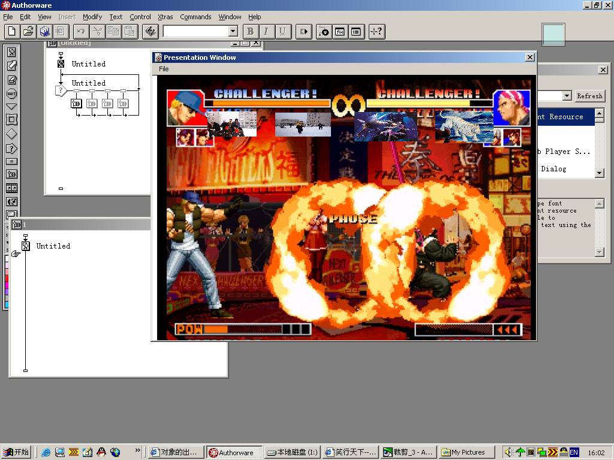Select the Interaction icon in the icon palette
This screenshot has width=614, height=460.
pyautogui.click(x=12, y=149)
